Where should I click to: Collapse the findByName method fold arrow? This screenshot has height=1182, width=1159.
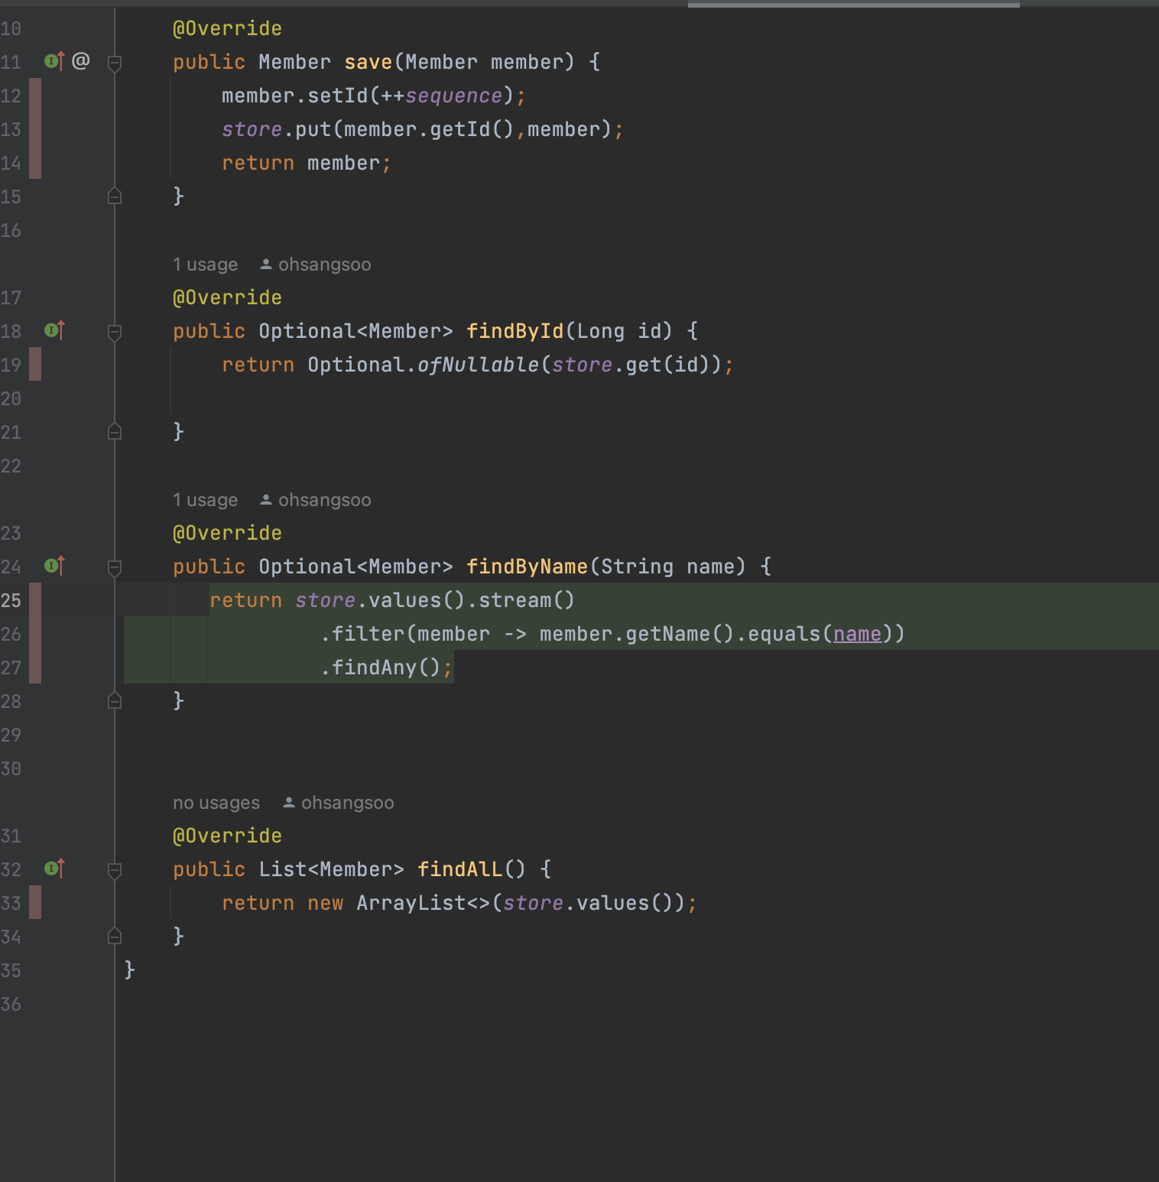tap(115, 567)
